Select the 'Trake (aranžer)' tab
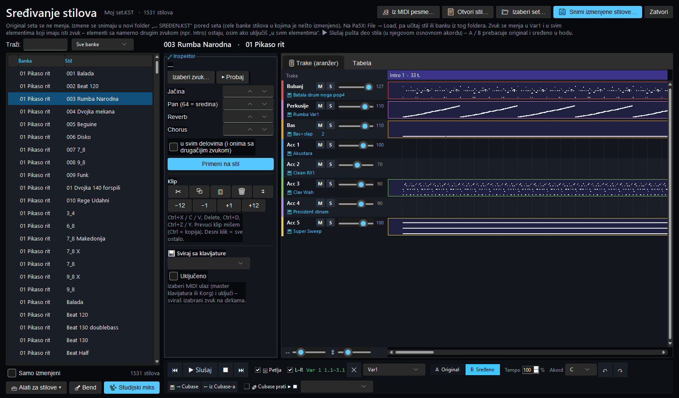 pyautogui.click(x=313, y=63)
